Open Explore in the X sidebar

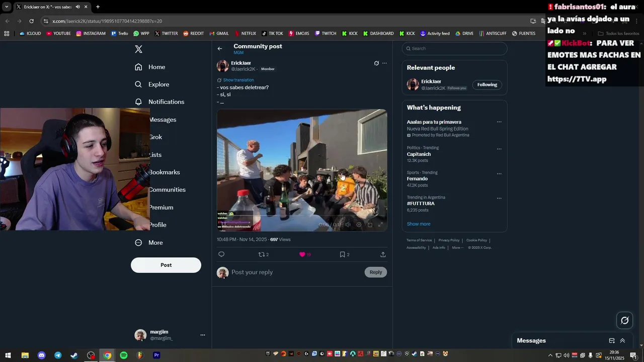152,84
